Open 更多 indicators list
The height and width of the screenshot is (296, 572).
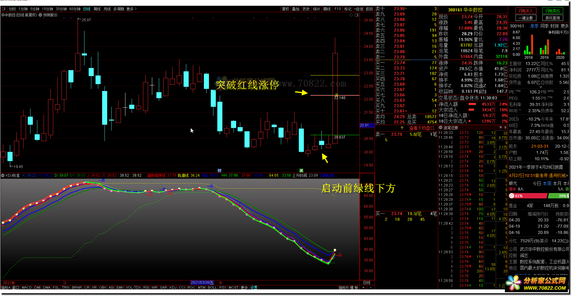tap(244, 287)
